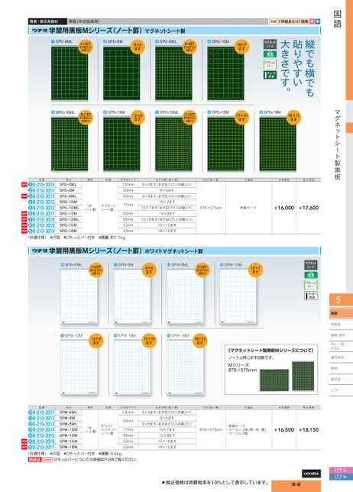Click the dark green チョーク対応 icon
This screenshot has width=353, height=492.
(270, 75)
